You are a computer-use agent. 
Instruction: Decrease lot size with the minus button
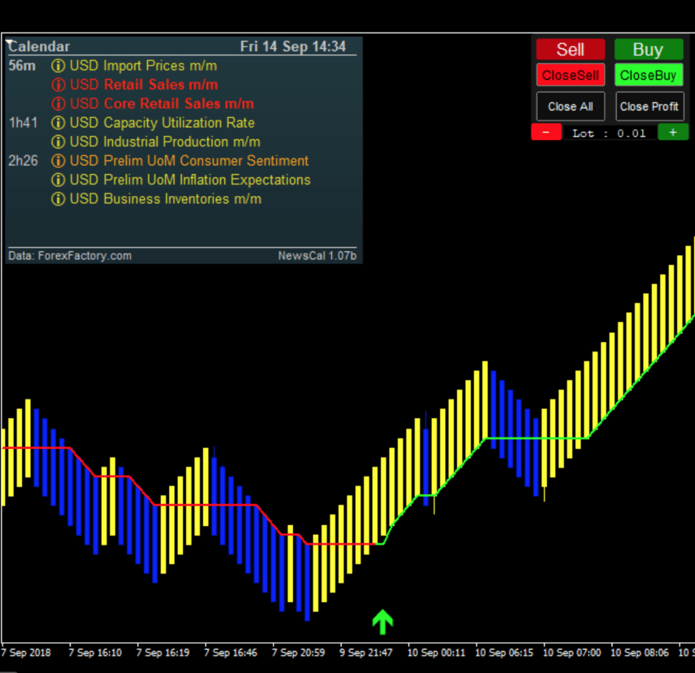pos(546,132)
